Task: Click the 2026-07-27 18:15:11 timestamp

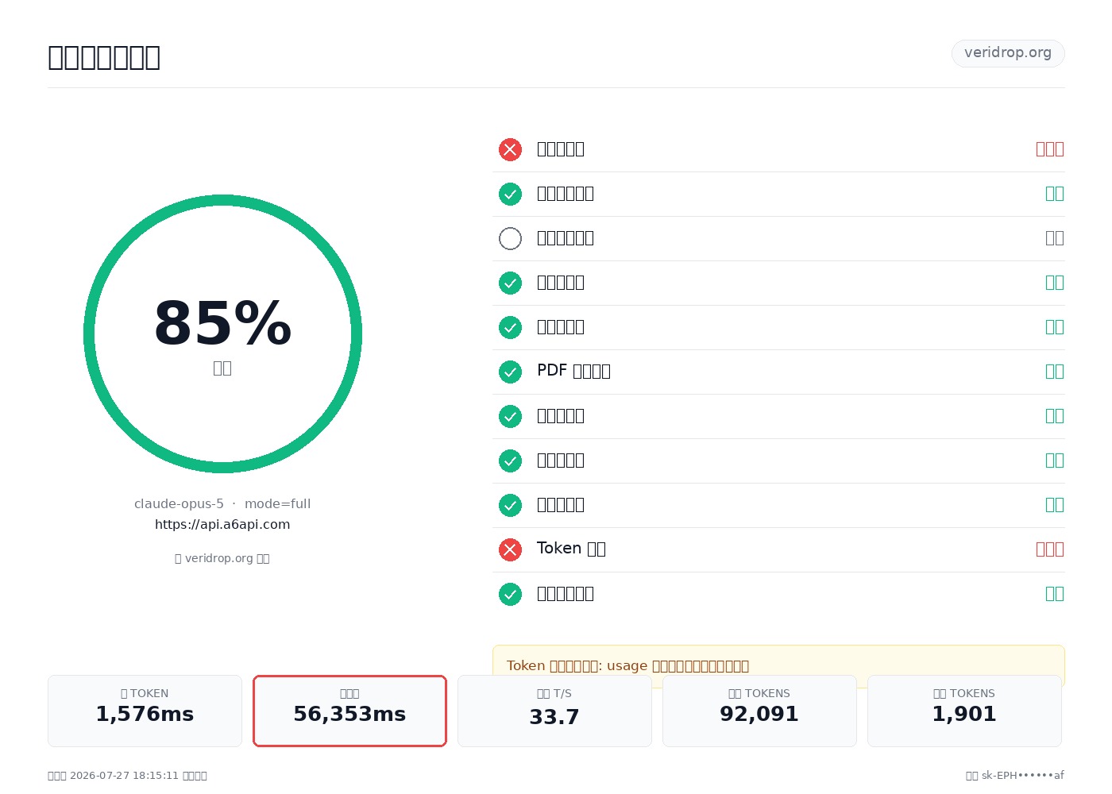Action: [124, 776]
